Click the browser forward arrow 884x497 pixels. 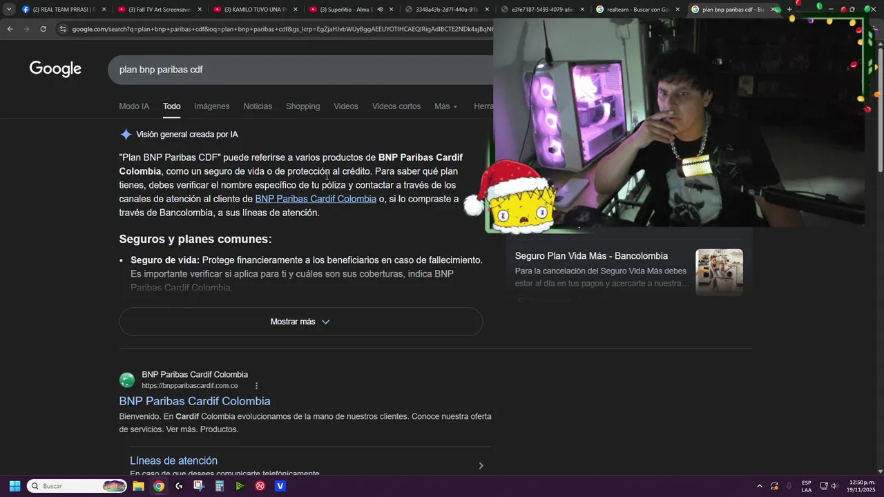coord(26,29)
